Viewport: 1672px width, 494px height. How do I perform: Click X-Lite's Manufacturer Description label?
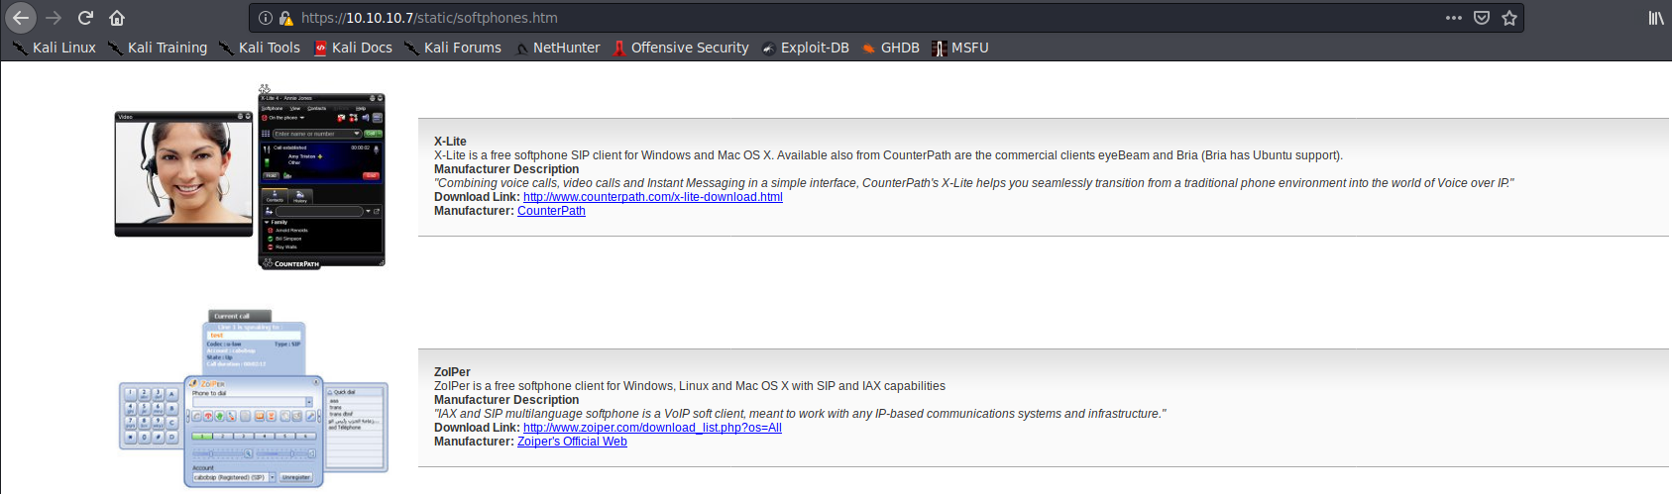click(506, 169)
